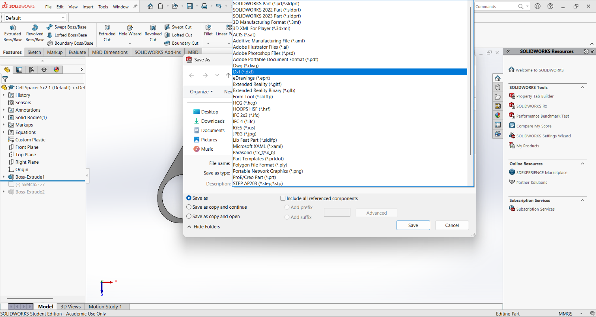Choose the Boundary Boss/Base tool

[x=70, y=43]
